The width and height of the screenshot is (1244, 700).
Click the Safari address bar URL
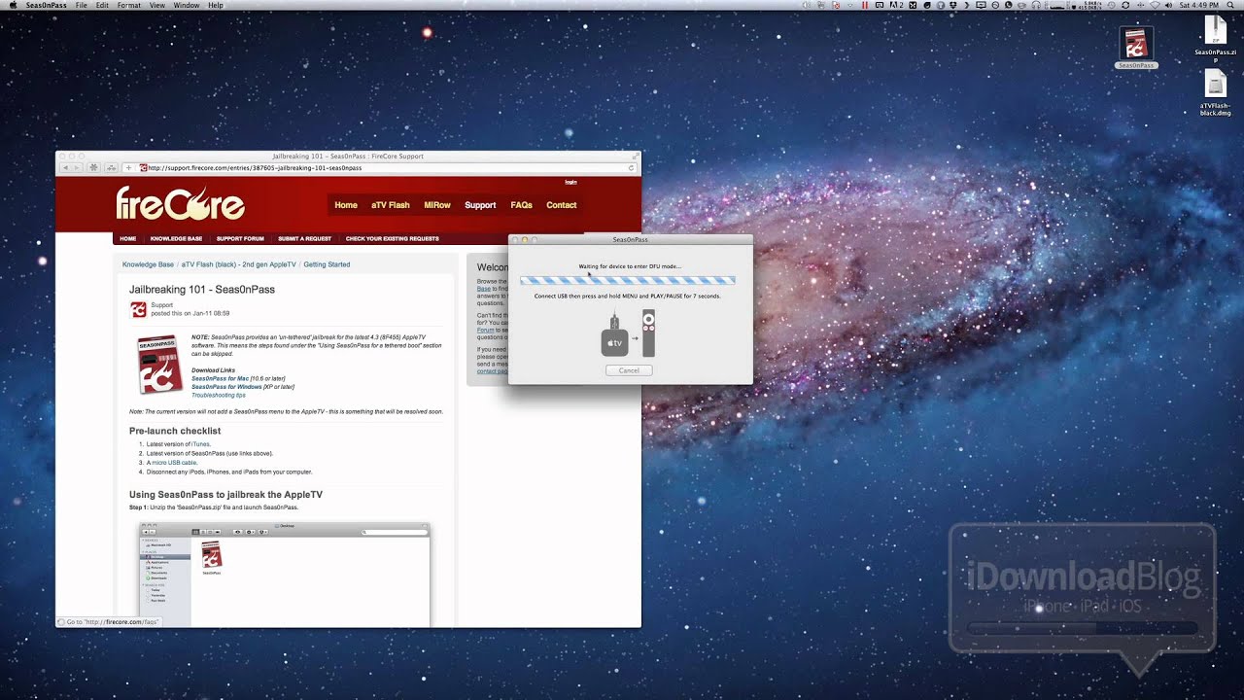tap(255, 167)
